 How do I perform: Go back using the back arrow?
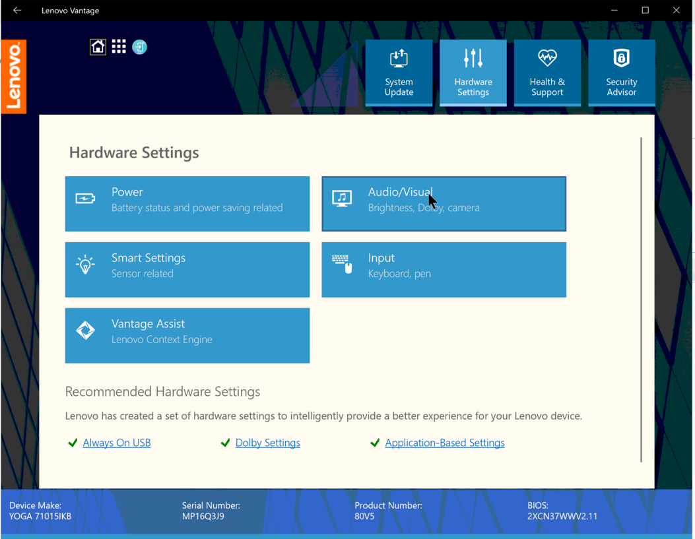coord(17,10)
